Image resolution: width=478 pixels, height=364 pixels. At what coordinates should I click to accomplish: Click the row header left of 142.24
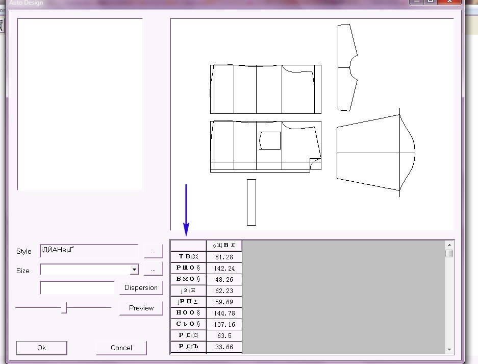coord(188,268)
